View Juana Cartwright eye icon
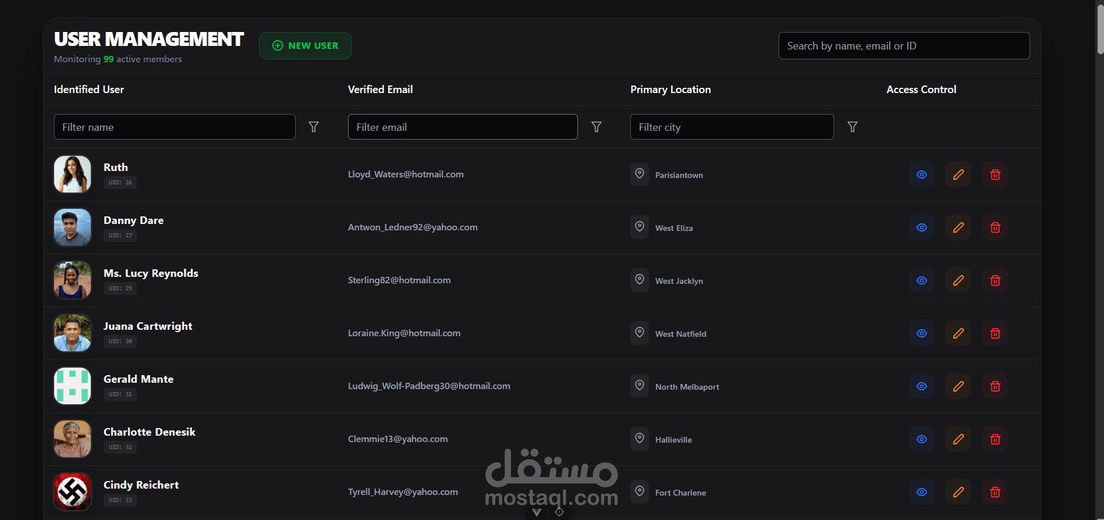This screenshot has width=1104, height=520. pyautogui.click(x=922, y=333)
